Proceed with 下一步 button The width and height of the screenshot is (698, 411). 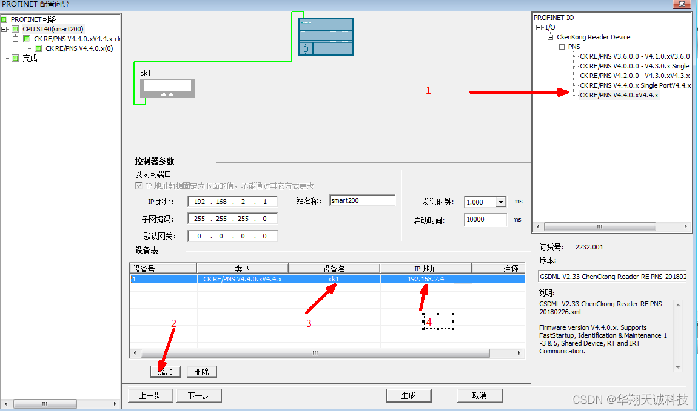pyautogui.click(x=199, y=395)
